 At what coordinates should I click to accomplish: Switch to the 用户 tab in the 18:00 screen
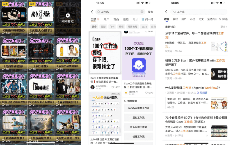click(x=106, y=19)
